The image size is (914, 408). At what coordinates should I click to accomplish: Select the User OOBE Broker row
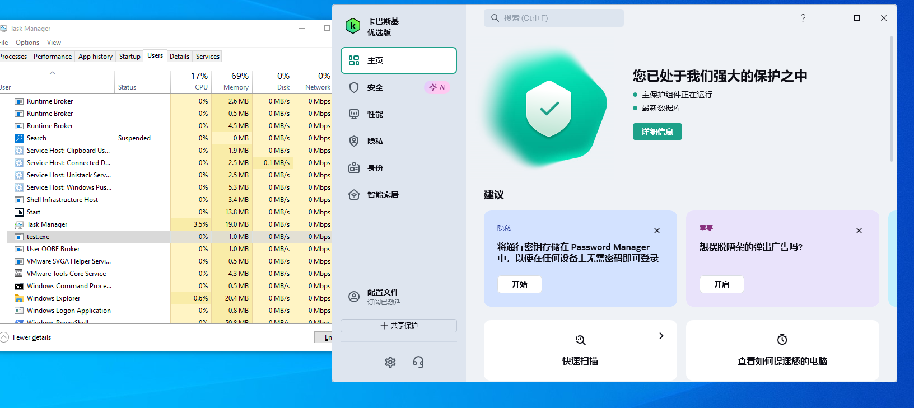point(169,249)
